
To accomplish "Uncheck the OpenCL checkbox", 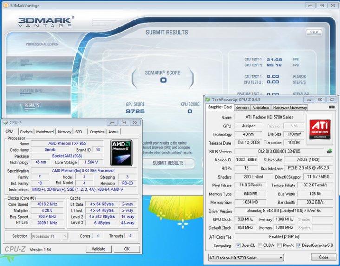I will tap(238, 245).
